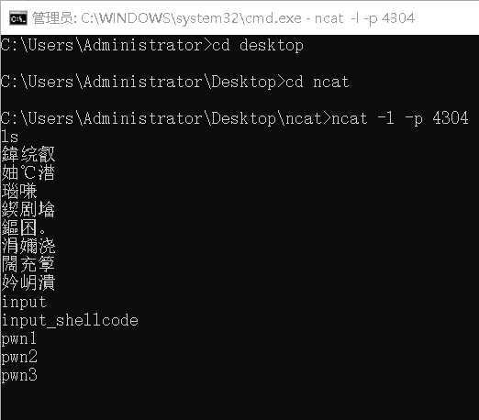Click the 'ncat -l -p 4304' command text
Viewport: 479px width, 420px height.
click(x=400, y=118)
